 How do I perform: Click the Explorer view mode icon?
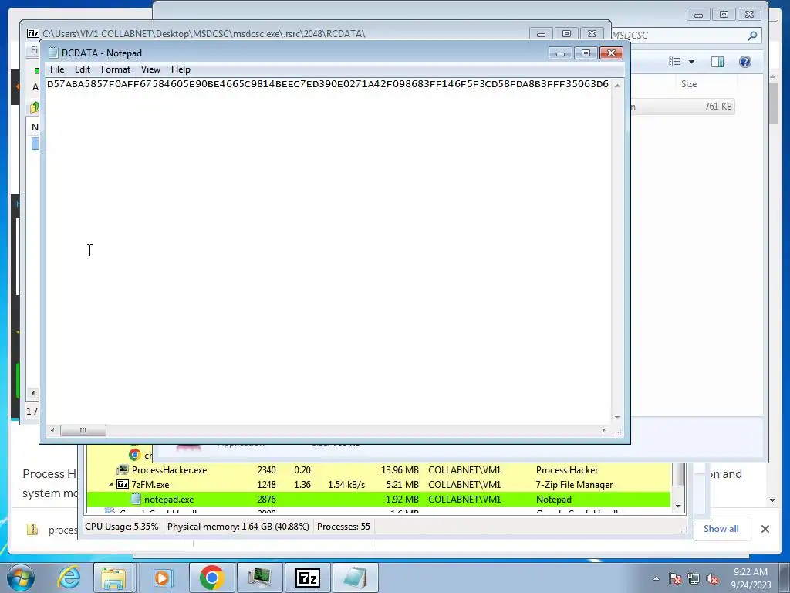[674, 62]
